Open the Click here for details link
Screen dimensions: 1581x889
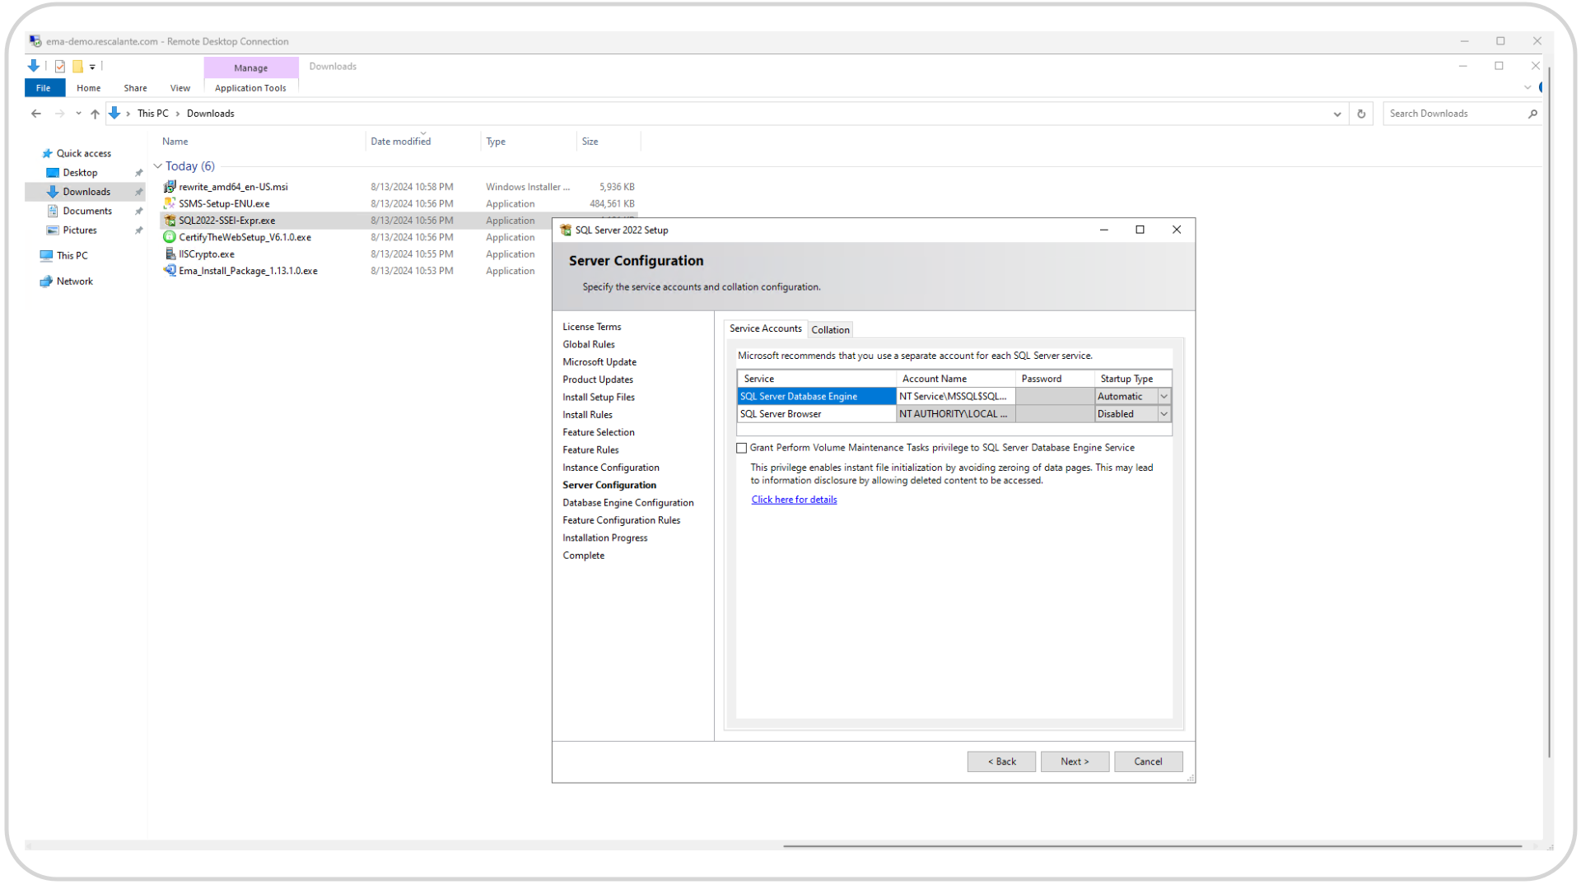[794, 500]
